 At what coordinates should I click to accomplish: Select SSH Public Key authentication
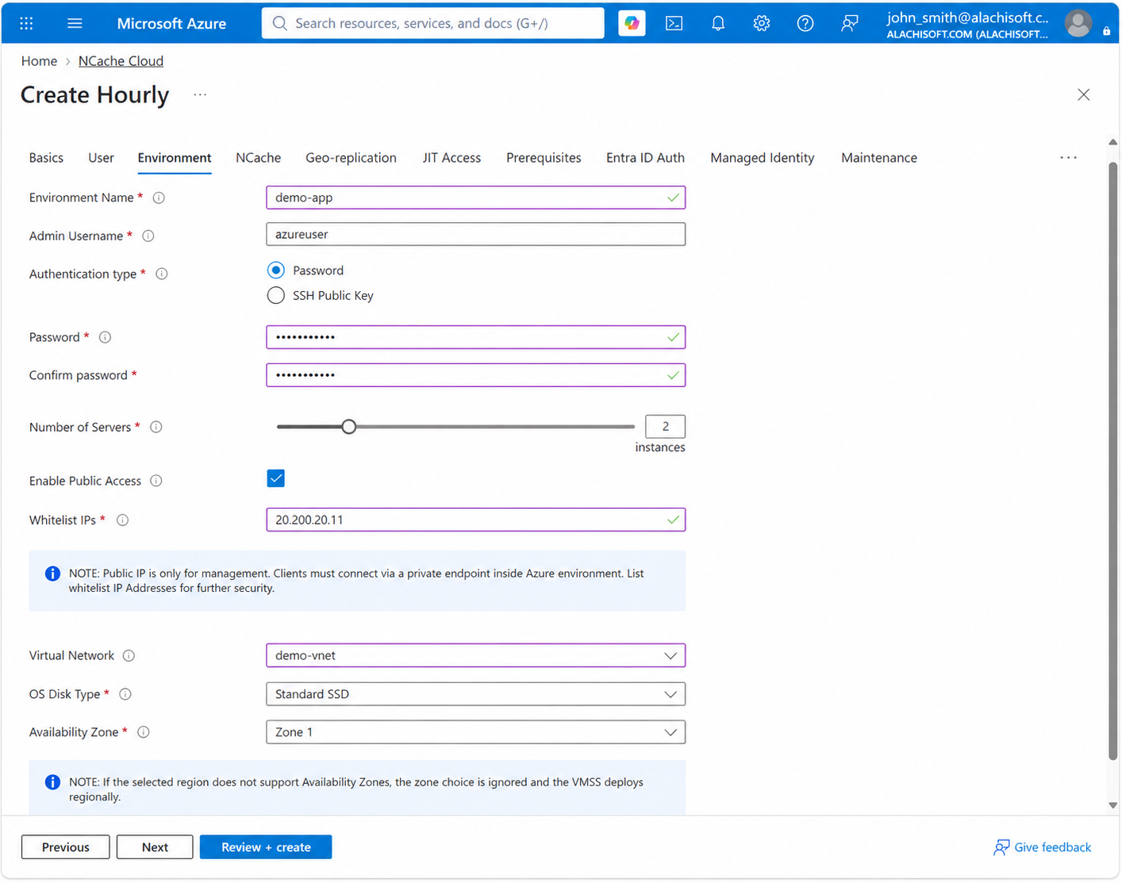[x=276, y=295]
